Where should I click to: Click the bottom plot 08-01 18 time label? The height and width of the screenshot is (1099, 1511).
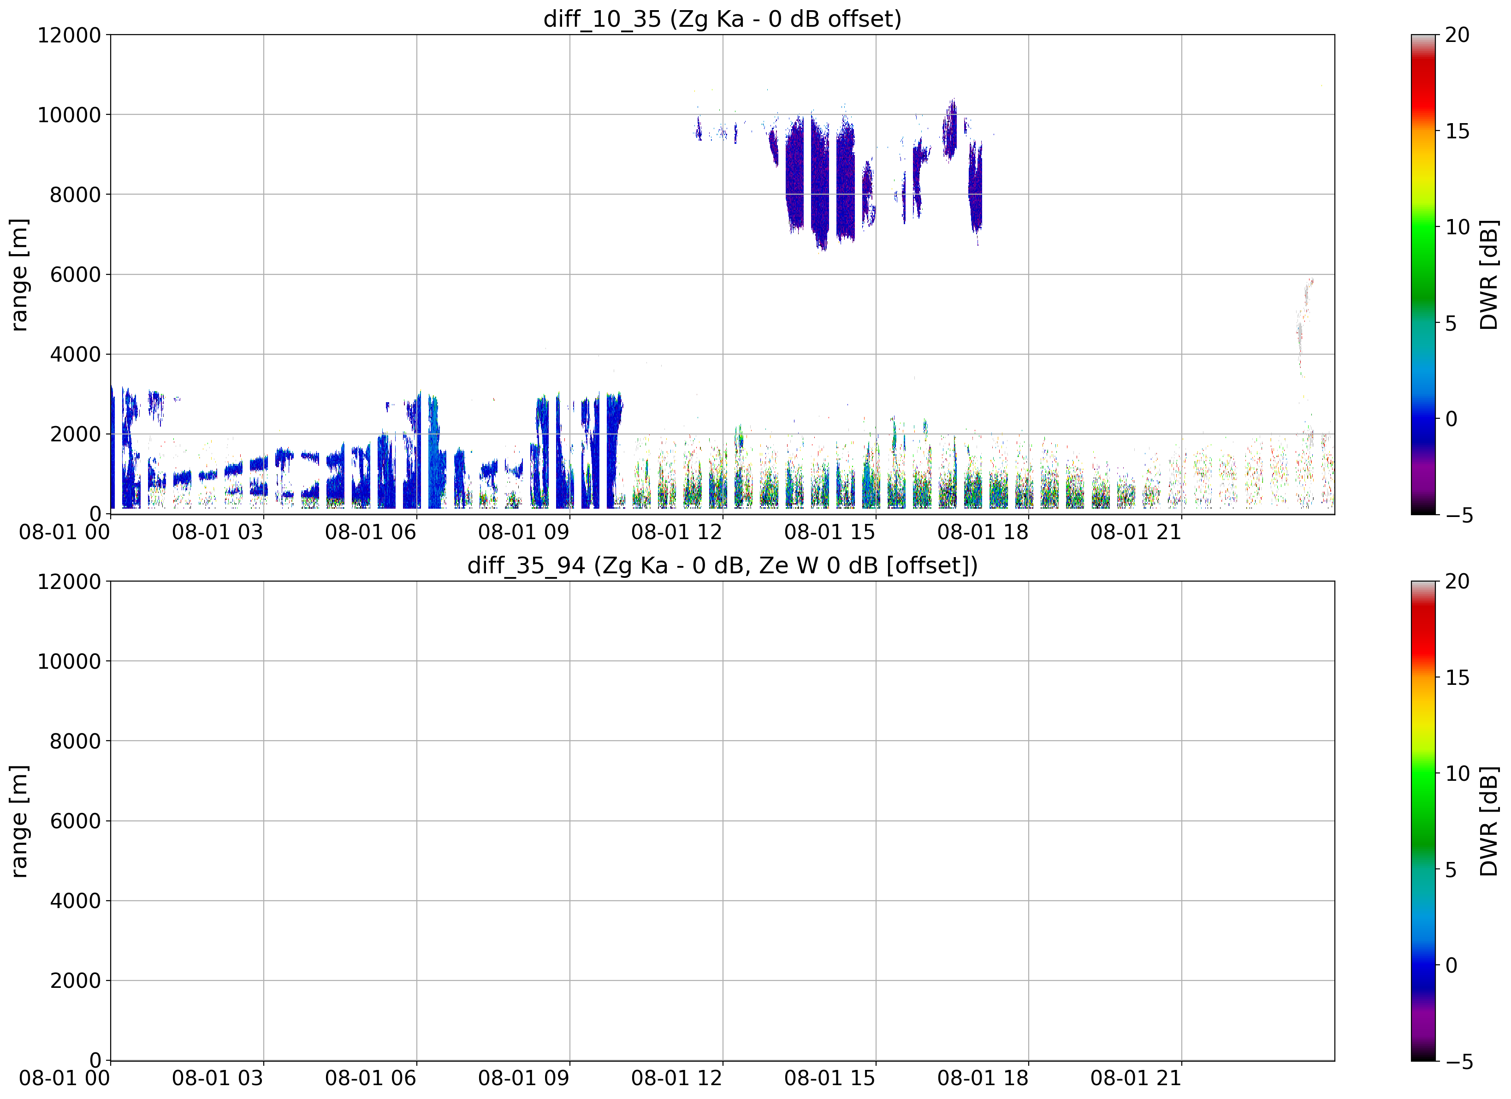pos(983,1078)
